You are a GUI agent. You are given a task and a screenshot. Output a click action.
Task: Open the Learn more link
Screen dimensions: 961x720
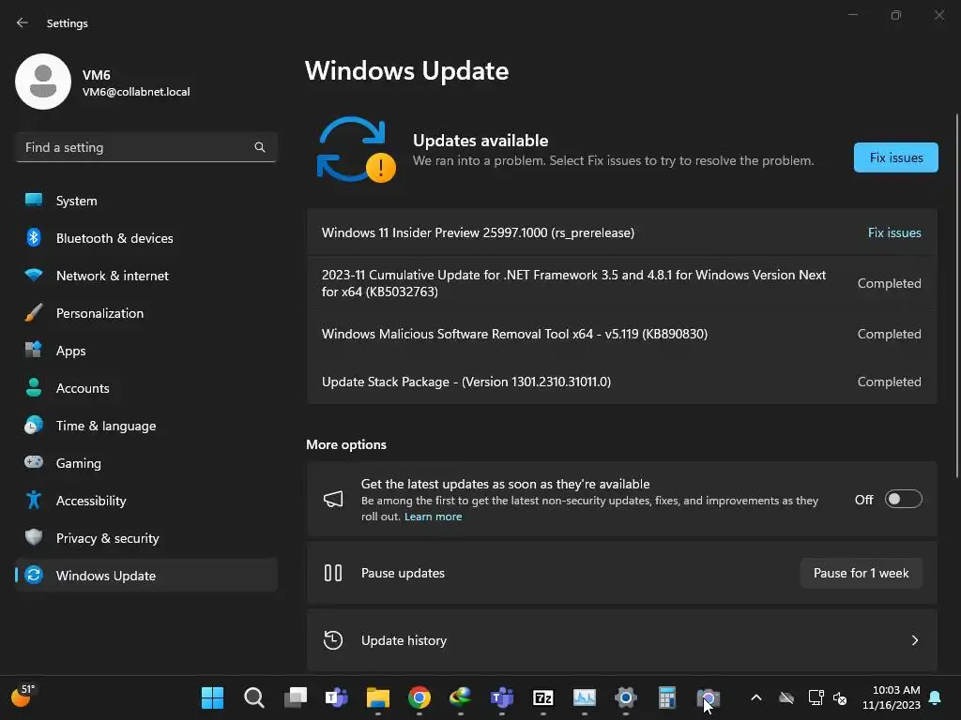pos(433,517)
